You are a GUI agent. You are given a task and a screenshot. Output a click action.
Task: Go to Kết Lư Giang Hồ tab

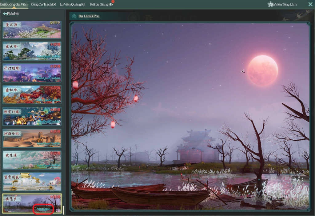coord(102,4)
